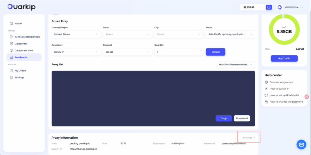
Task: Open the Protocol dropdown showing socks5
Action: pyautogui.click(x=128, y=52)
